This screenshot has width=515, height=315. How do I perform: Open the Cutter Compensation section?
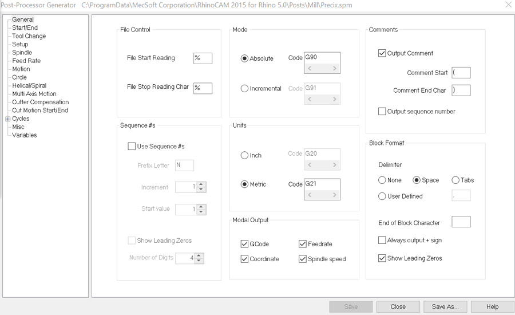point(41,103)
